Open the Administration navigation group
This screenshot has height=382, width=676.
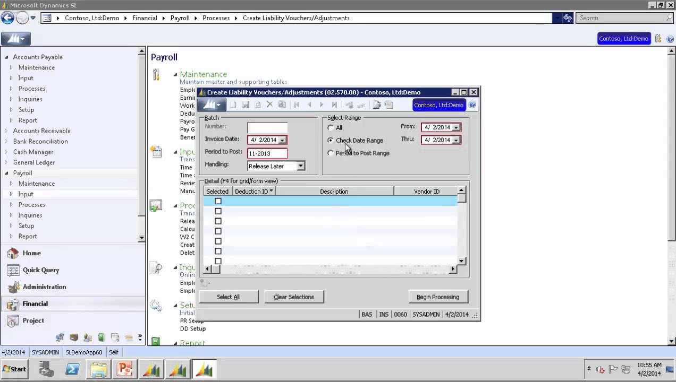72,287
